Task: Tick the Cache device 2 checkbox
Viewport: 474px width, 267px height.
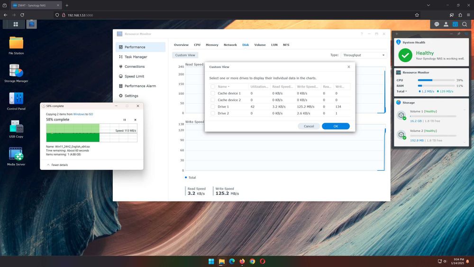Action: [213, 100]
